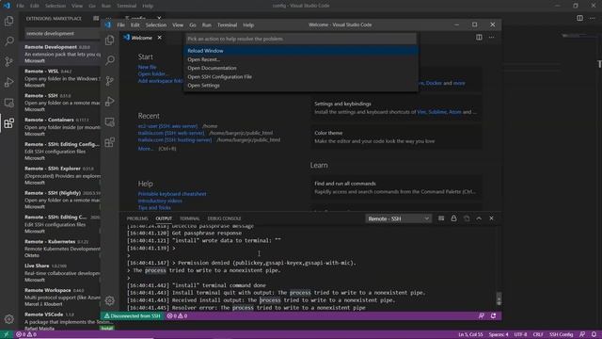Clear output in the panel toolbar
Screen dimensions: 602x339
point(441,218)
